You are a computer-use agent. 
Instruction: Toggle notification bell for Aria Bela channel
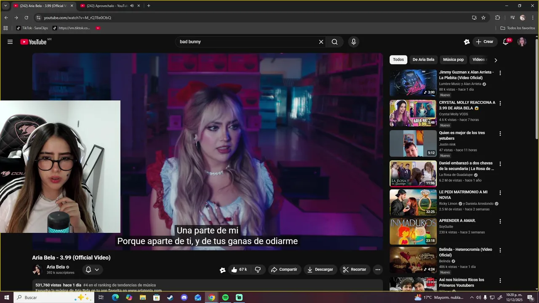92,270
